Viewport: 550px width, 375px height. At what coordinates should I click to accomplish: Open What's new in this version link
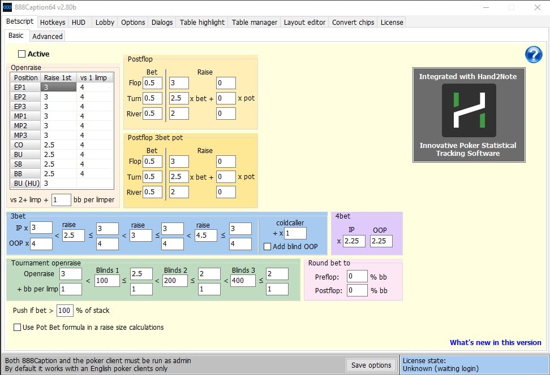pyautogui.click(x=495, y=342)
